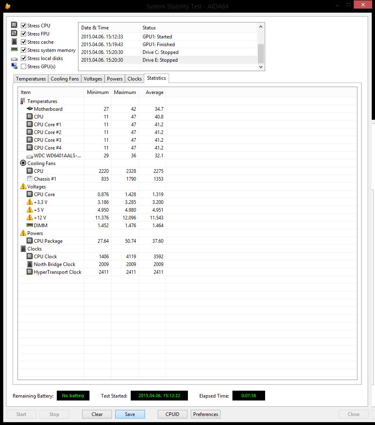The image size is (375, 425).
Task: Click the log list scroll down arrow
Action: point(261,67)
